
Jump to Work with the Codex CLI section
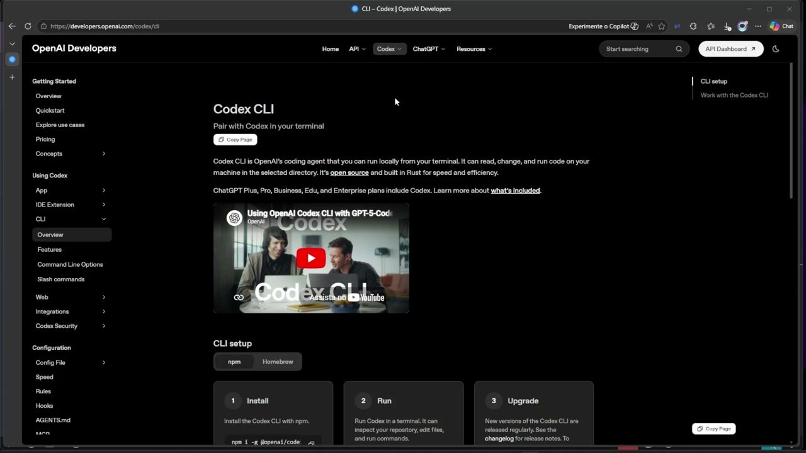734,96
